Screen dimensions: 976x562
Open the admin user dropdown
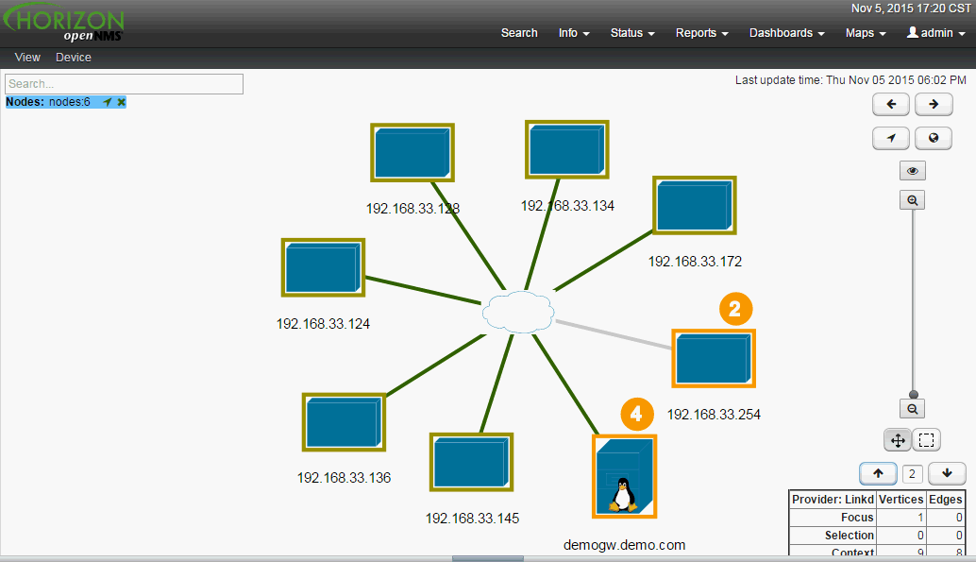click(x=935, y=33)
